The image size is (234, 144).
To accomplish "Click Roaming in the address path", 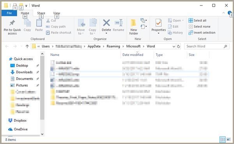I will 113,46.
